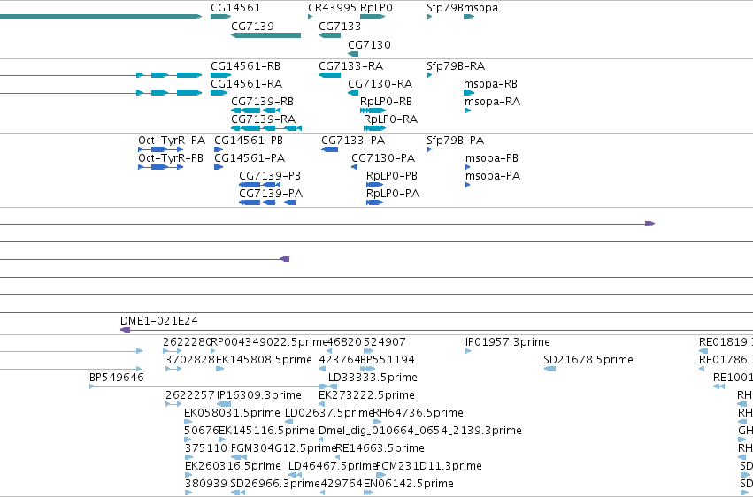Select EST label 375110

coord(206,448)
